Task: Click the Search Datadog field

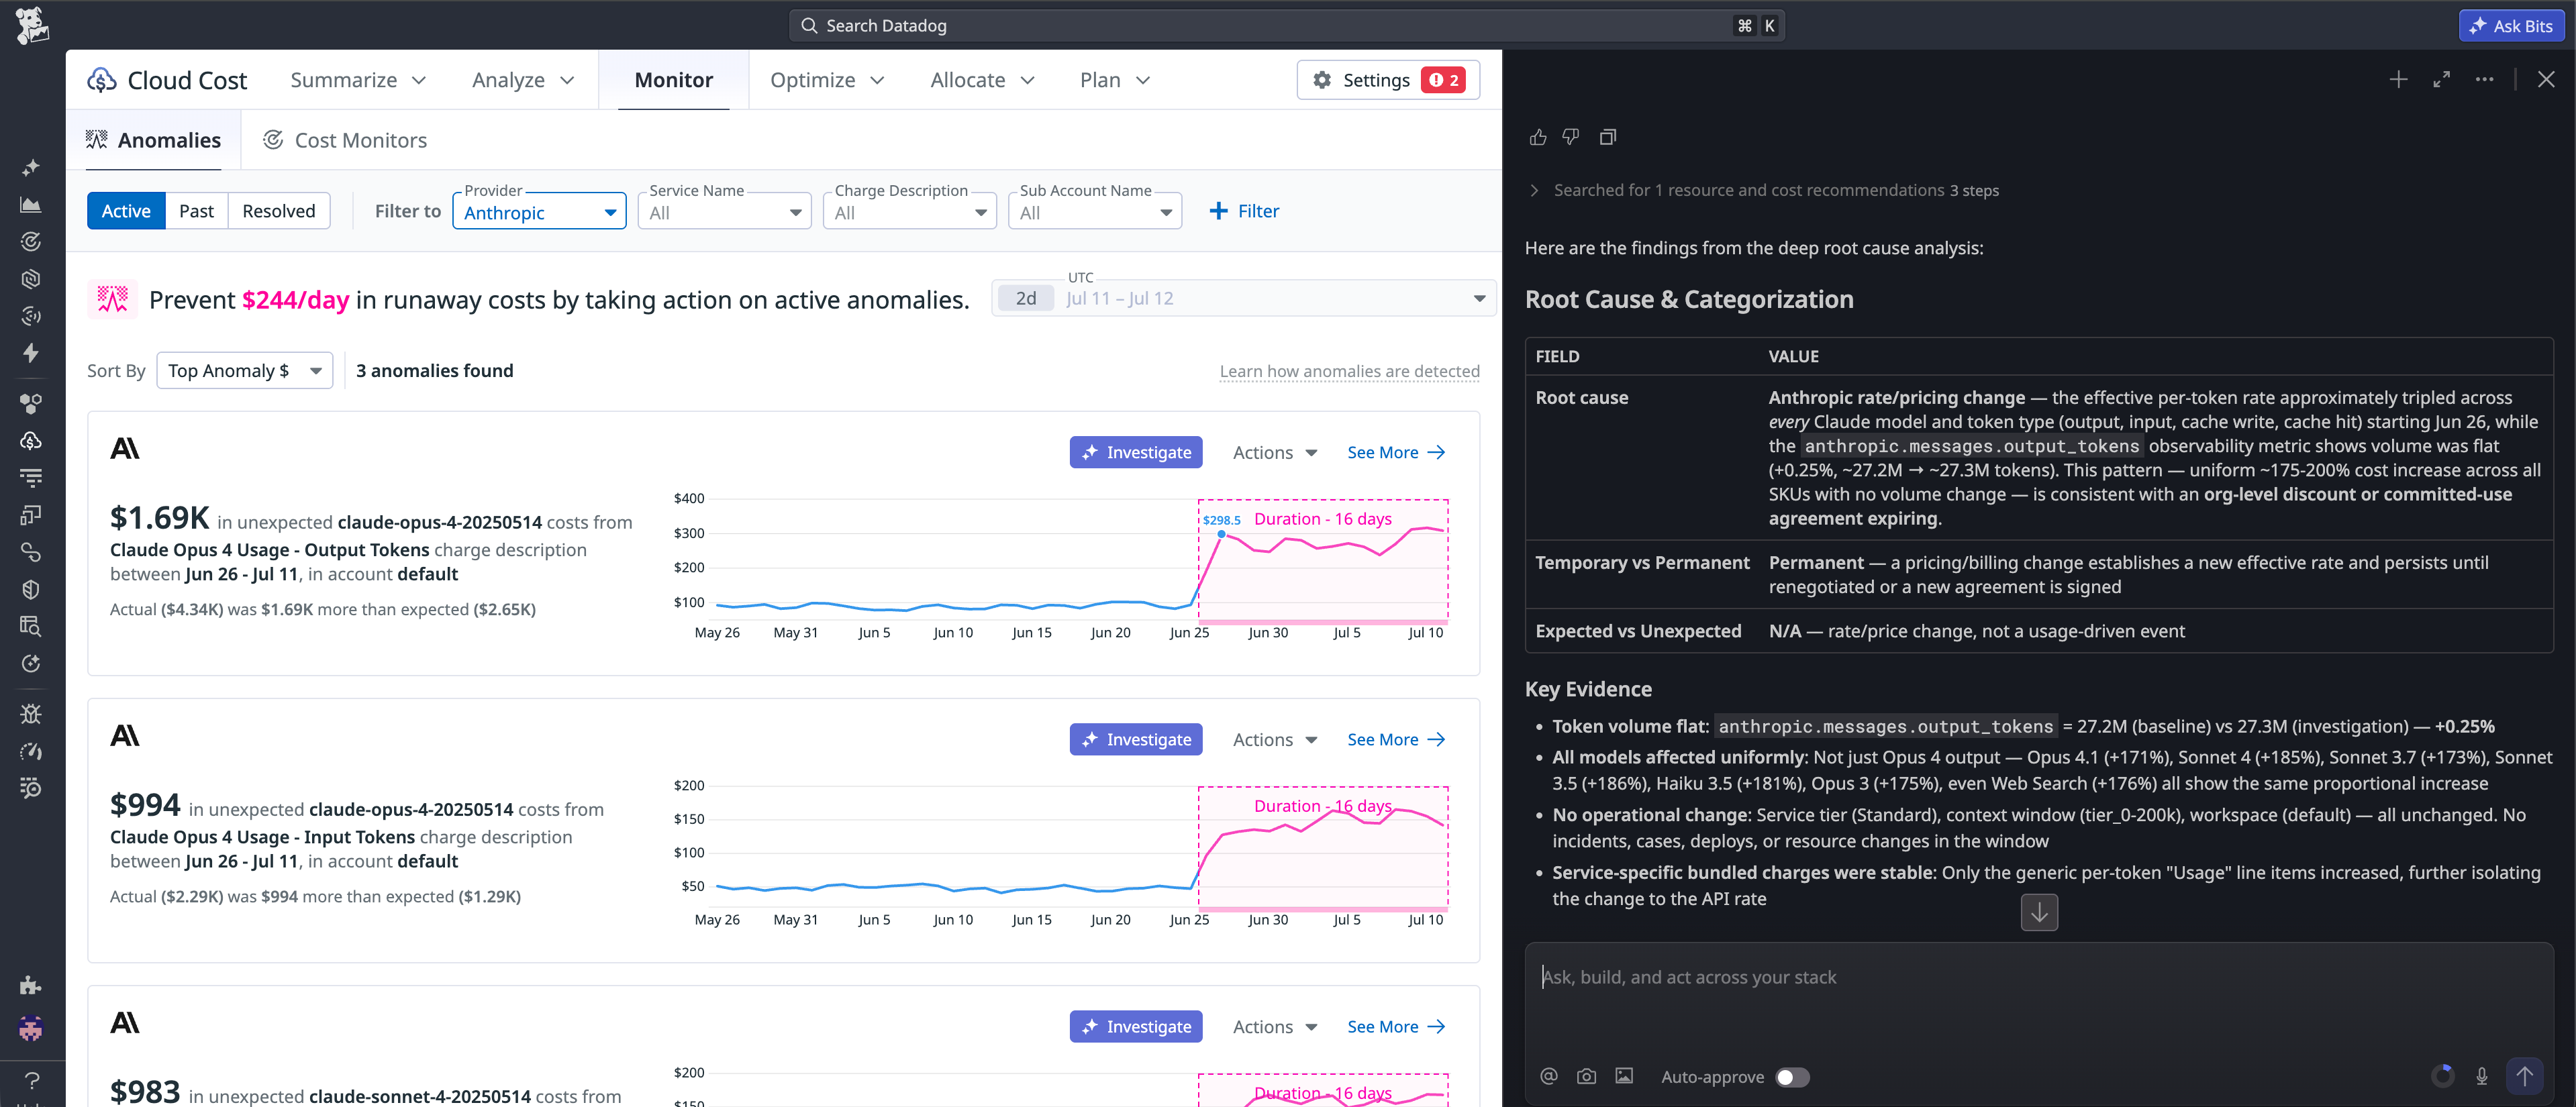Action: point(1287,26)
